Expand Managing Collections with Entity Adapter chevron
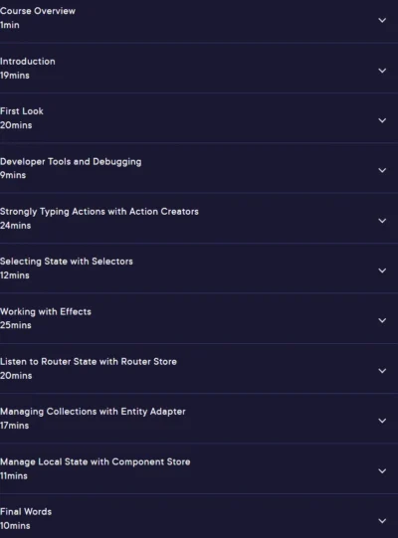398x538 pixels. coord(382,421)
